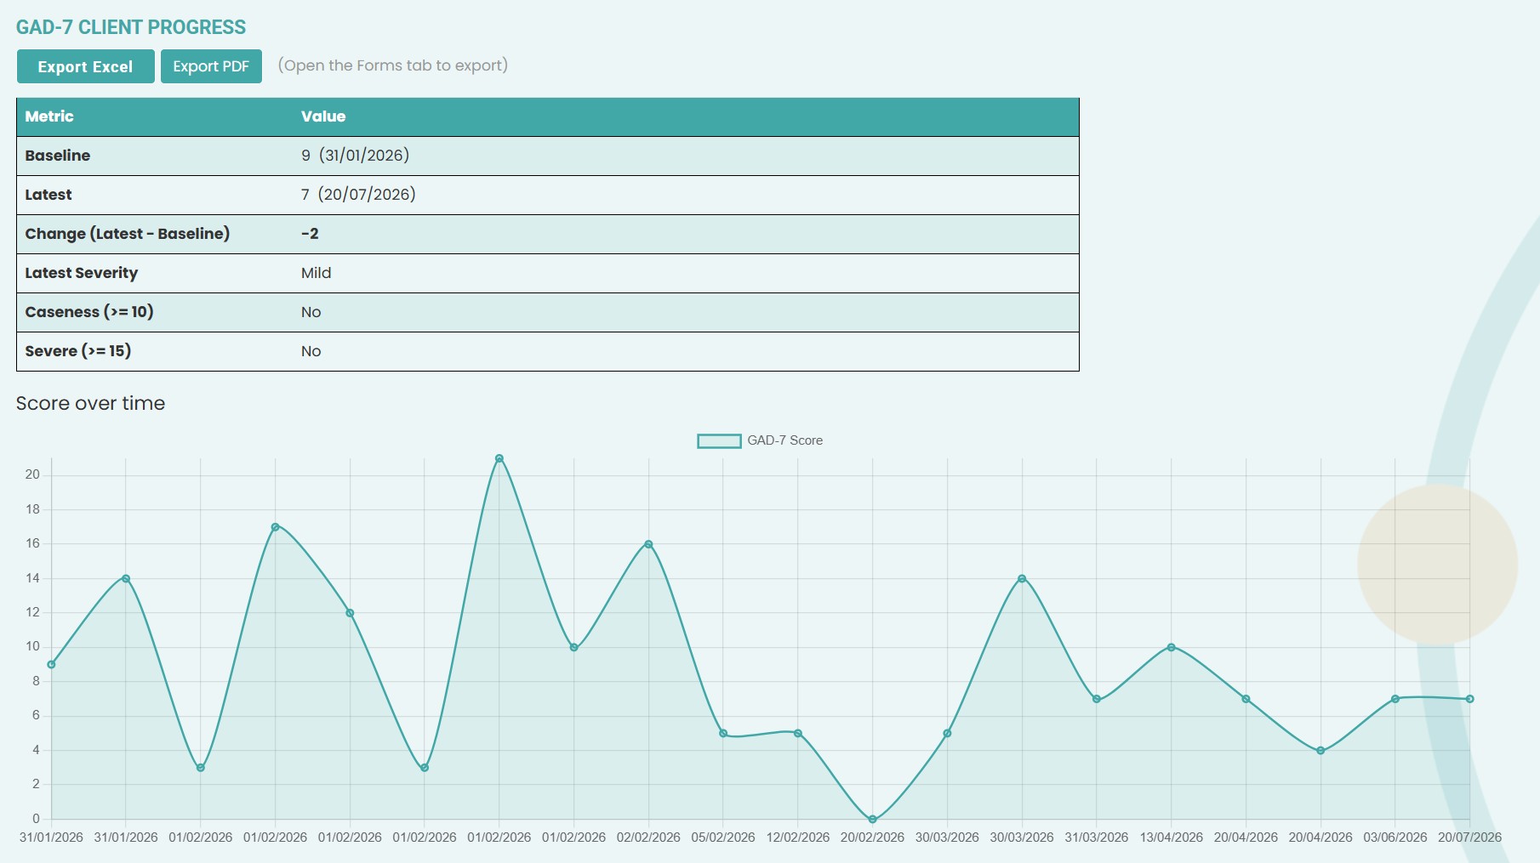Screen dimensions: 1540x863
Task: Click the Export PDF button
Action: [x=211, y=66]
